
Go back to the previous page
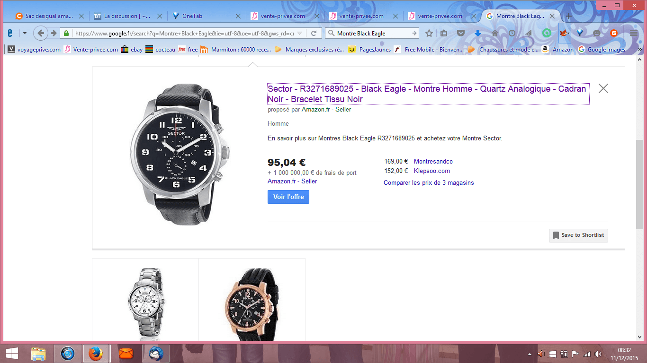coord(41,33)
